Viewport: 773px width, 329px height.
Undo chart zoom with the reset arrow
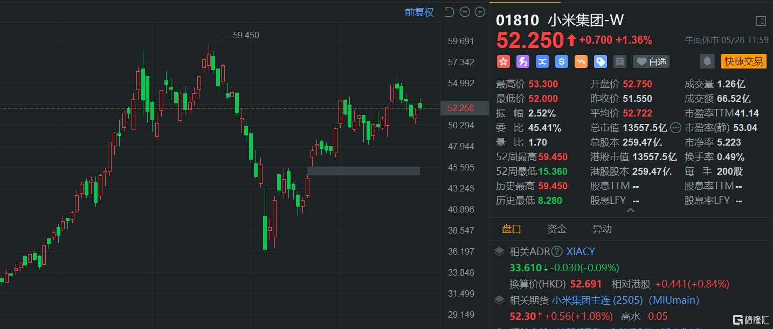click(x=449, y=12)
